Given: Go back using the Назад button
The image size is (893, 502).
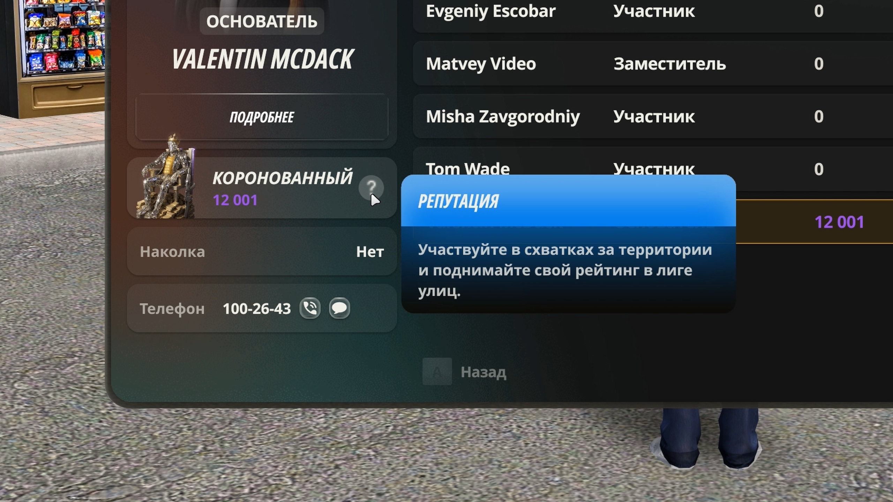Looking at the screenshot, I should click(483, 372).
